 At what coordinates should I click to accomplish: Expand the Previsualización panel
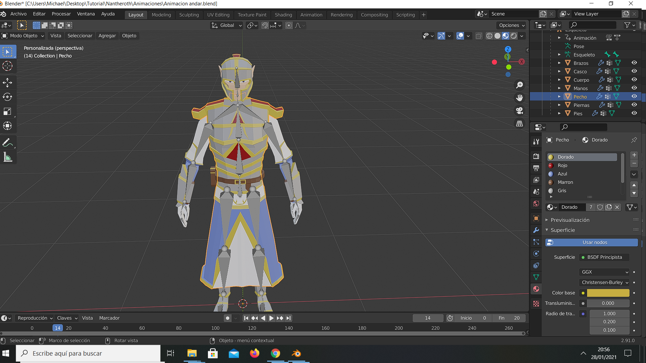570,220
